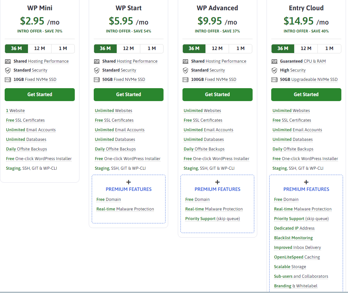Click the SSD storage icon beside 10GB
Image resolution: width=348 pixels, height=293 pixels.
pyautogui.click(x=8, y=80)
